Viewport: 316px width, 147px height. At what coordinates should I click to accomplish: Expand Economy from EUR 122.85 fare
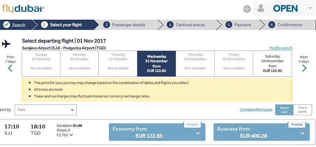tap(157, 132)
